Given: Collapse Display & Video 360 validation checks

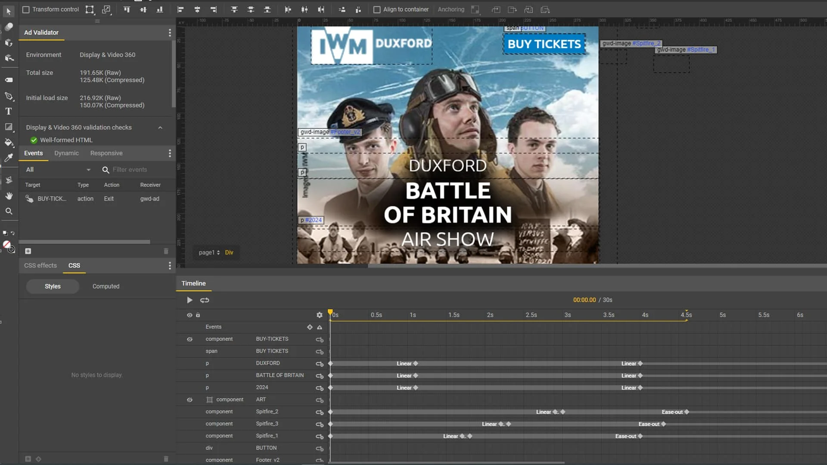Looking at the screenshot, I should coord(160,127).
